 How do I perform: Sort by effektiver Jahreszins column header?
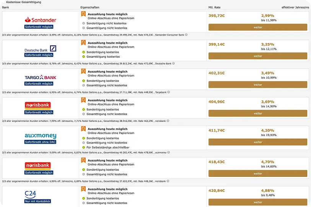click(295, 7)
